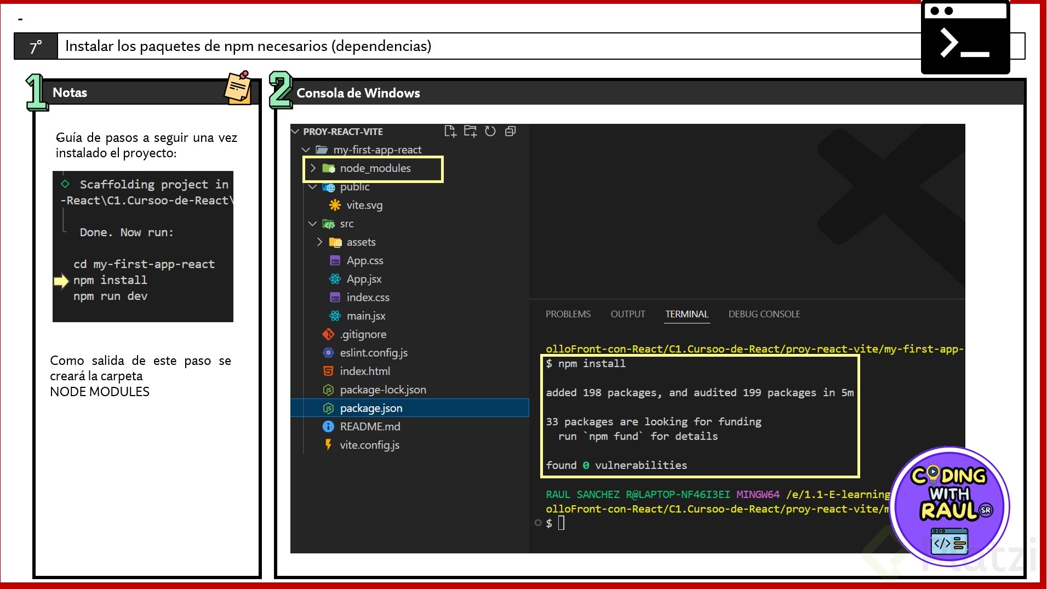Click the '33 packages are looking for funding' line
Image resolution: width=1047 pixels, height=589 pixels.
point(654,421)
